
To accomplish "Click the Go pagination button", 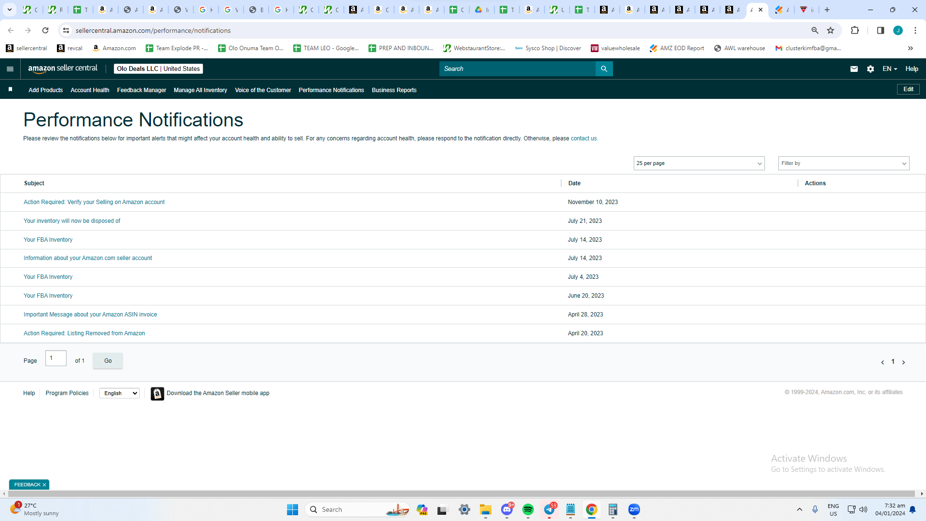I will coord(108,361).
